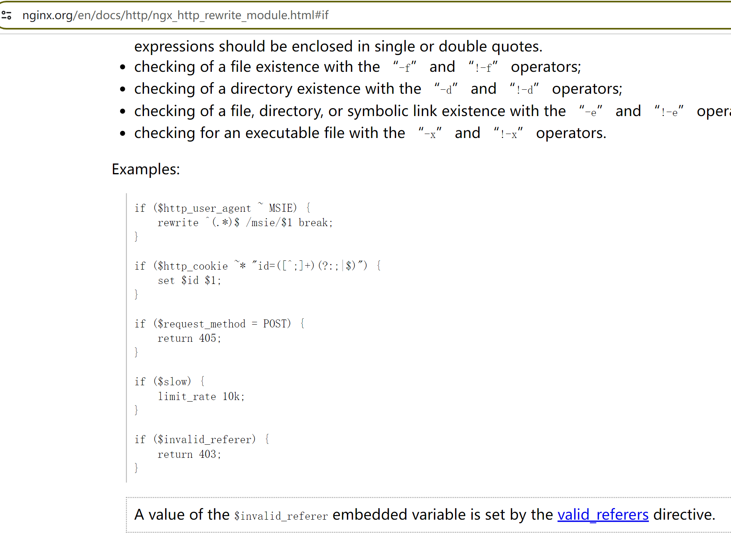Click the return 405; statement
Screen dimensions: 731x538
(x=189, y=338)
